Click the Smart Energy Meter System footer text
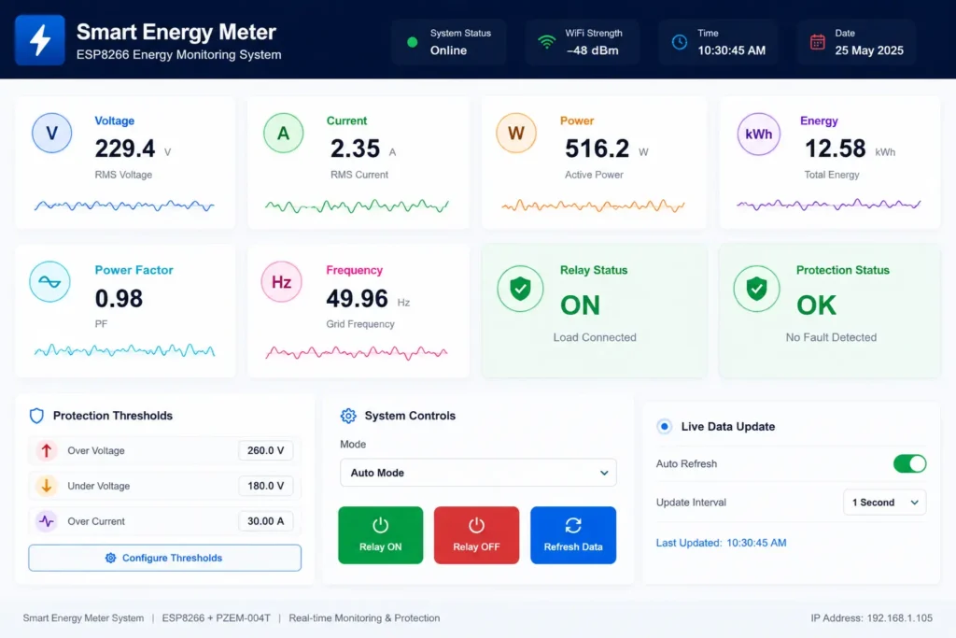The height and width of the screenshot is (638, 956). pyautogui.click(x=83, y=617)
